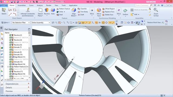Image resolution: width=173 pixels, height=97 pixels.
Task: Click the Save icon in title bar
Action: 12,2
